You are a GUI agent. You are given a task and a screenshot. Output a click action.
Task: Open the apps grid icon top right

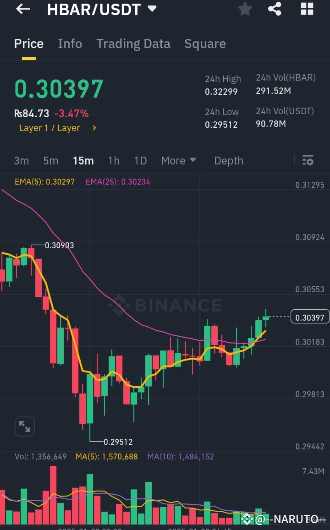pyautogui.click(x=307, y=9)
